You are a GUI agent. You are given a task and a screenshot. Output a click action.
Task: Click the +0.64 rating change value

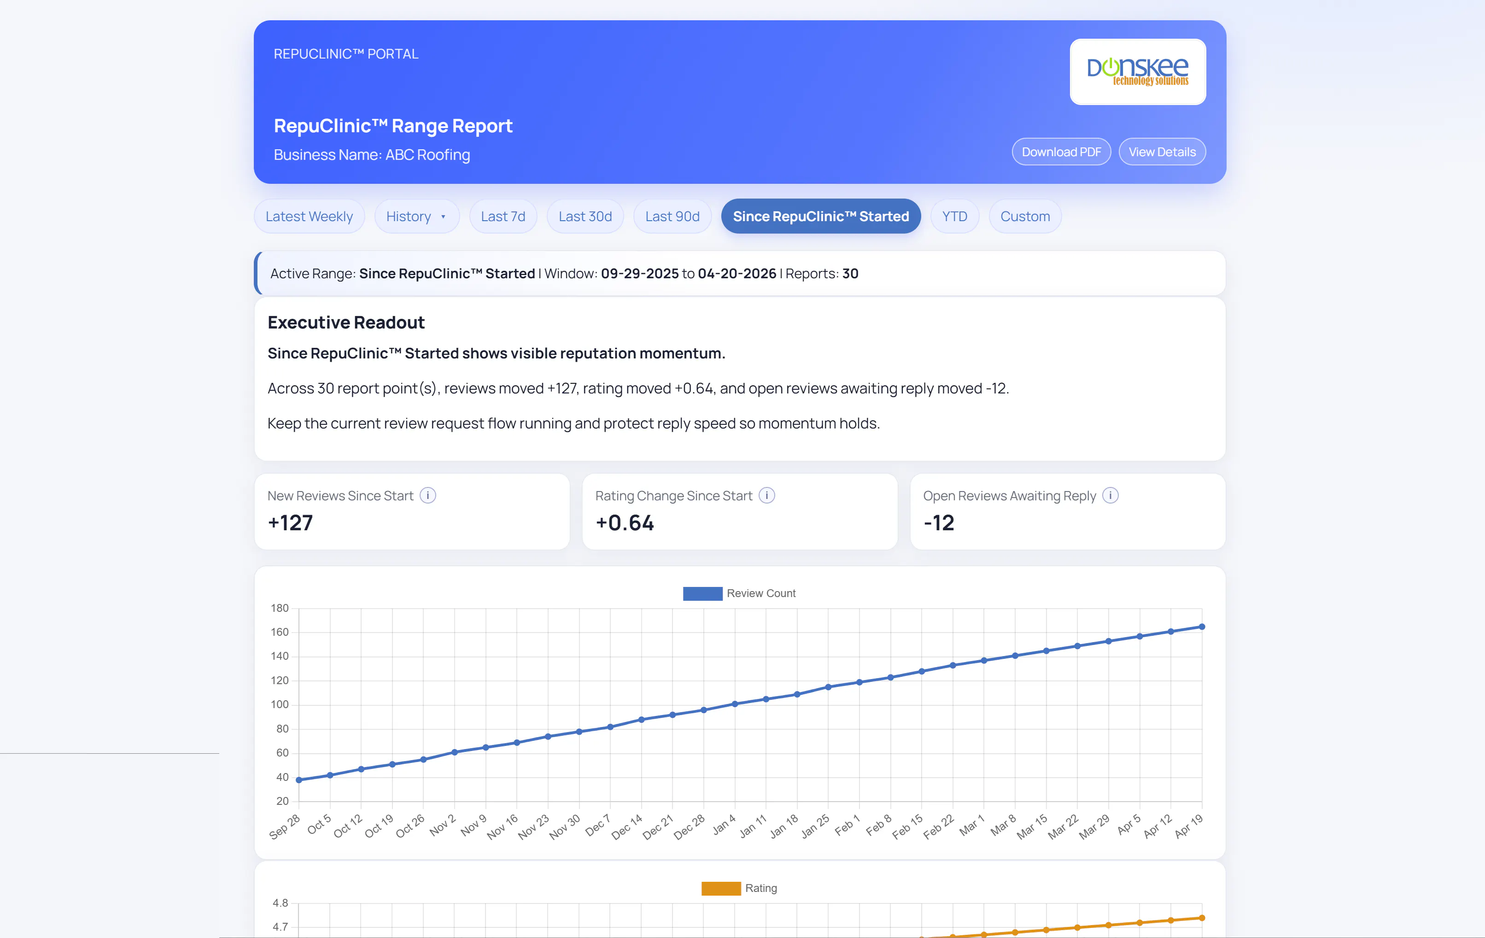(625, 523)
